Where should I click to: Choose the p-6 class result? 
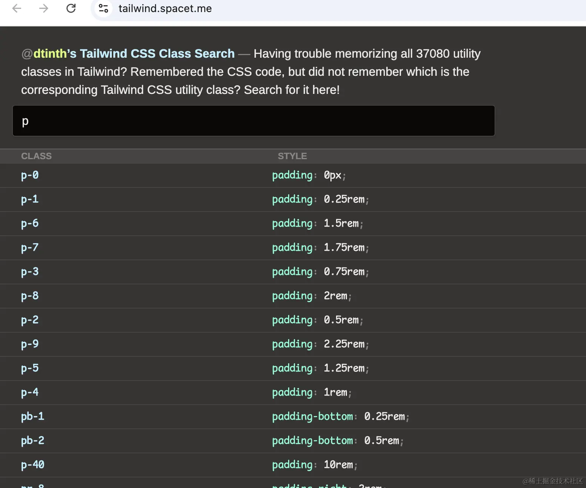[x=30, y=223]
